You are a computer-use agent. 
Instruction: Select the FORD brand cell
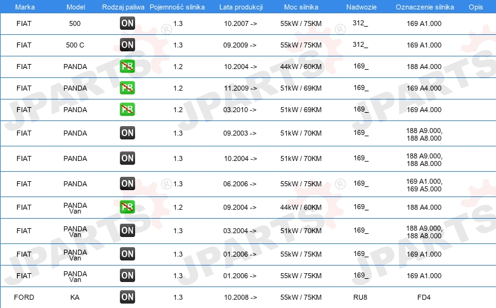24,297
